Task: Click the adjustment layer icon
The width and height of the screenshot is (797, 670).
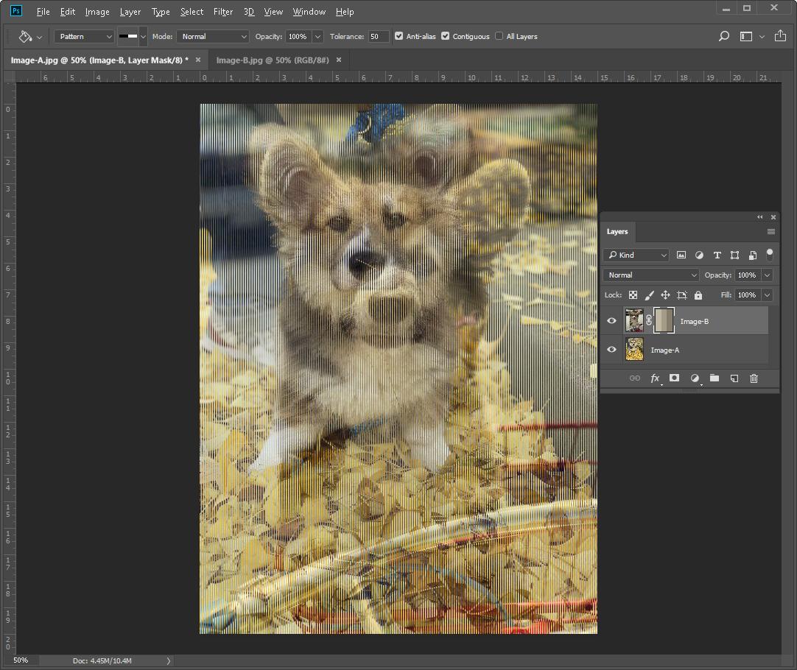Action: point(694,378)
